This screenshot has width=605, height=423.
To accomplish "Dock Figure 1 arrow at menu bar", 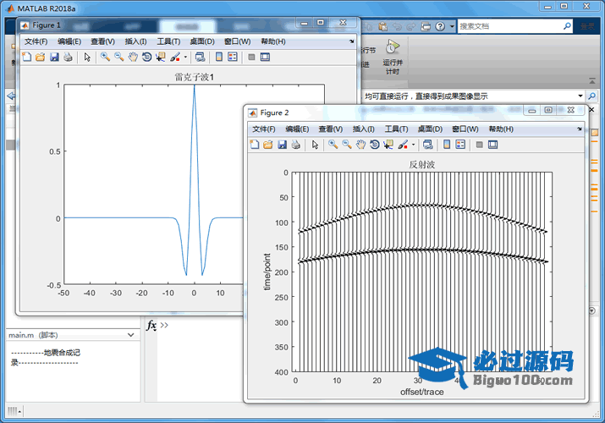I will click(x=351, y=41).
